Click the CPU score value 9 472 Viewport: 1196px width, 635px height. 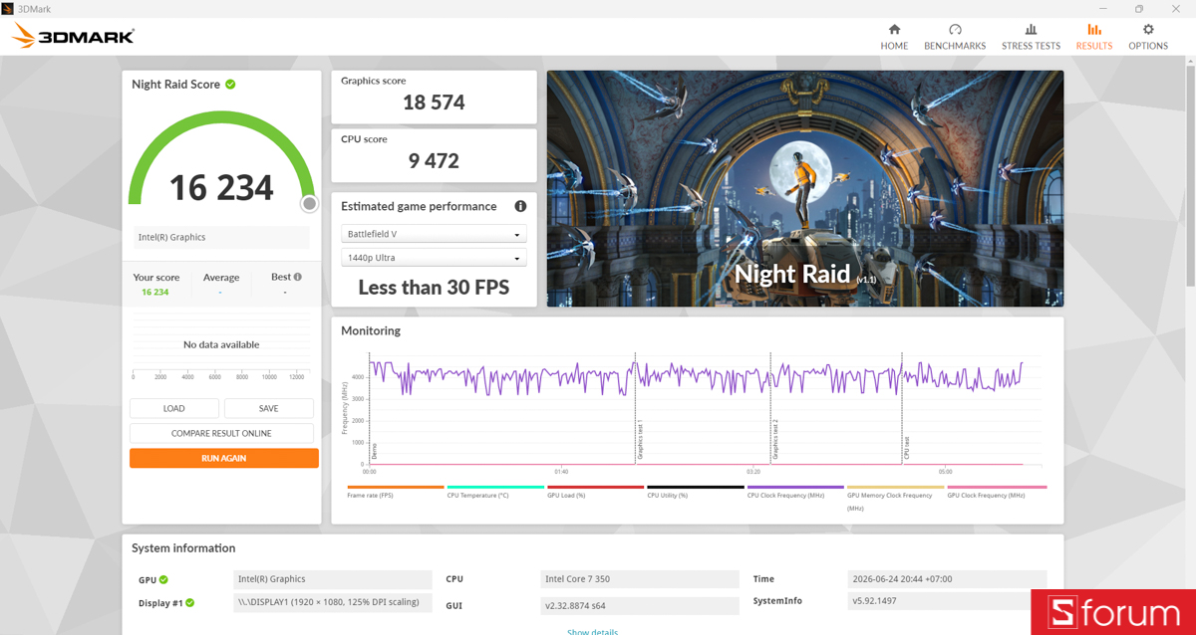point(434,161)
